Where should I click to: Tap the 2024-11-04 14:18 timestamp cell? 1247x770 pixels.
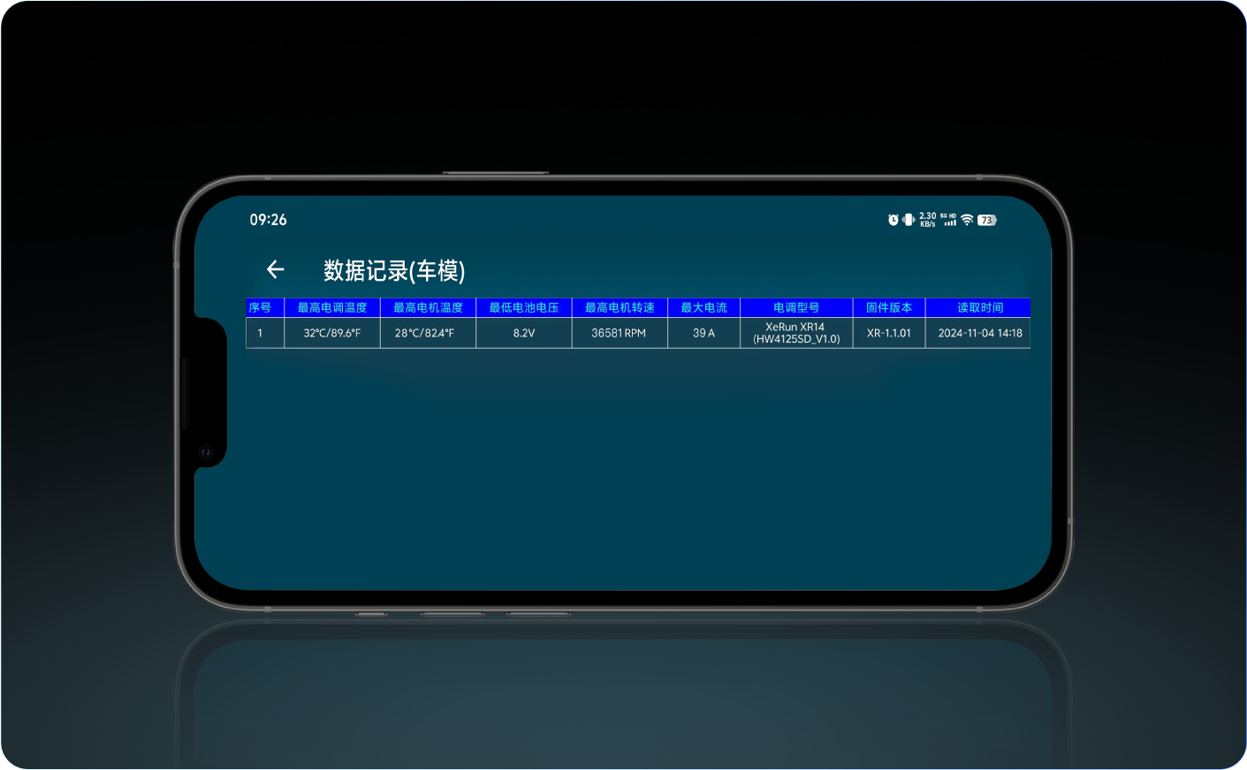tap(979, 333)
